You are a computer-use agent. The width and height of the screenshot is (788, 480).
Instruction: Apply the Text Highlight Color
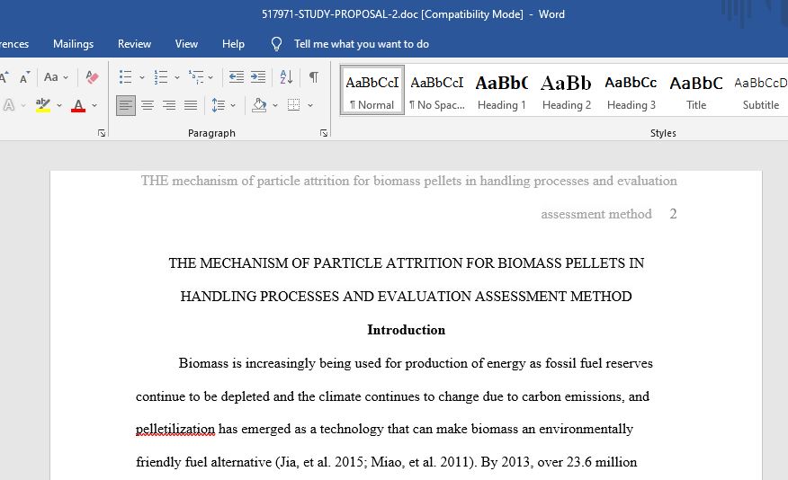tap(42, 105)
